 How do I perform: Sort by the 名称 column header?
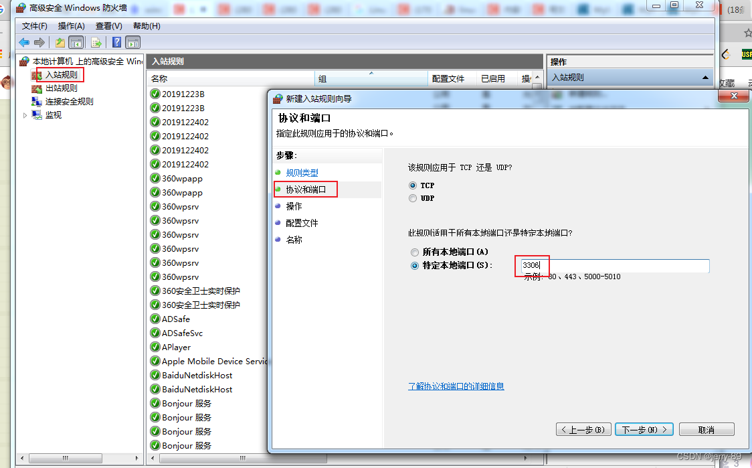[x=231, y=79]
